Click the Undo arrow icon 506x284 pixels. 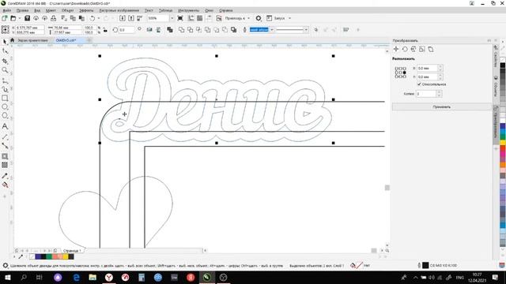93,18
